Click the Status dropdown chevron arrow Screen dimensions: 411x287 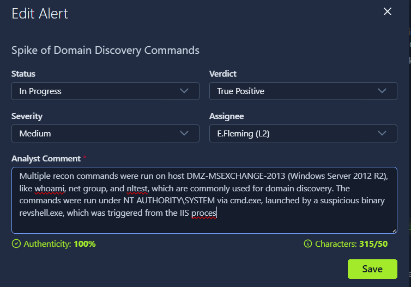pos(184,91)
